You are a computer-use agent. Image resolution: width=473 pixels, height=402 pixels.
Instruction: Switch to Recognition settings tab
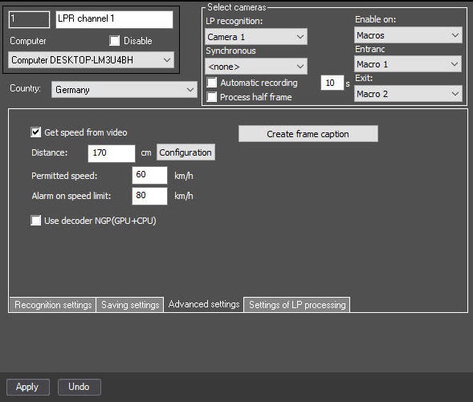tap(53, 305)
